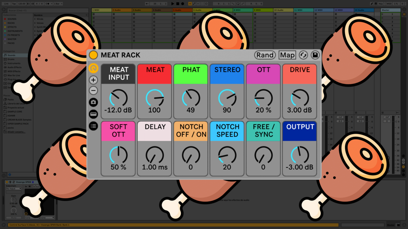Click the green PHAT knob set to 49
408x229 pixels.
coord(191,98)
